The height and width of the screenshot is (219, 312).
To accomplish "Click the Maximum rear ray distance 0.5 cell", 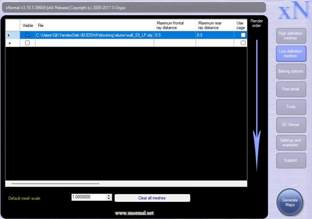I will click(215, 35).
